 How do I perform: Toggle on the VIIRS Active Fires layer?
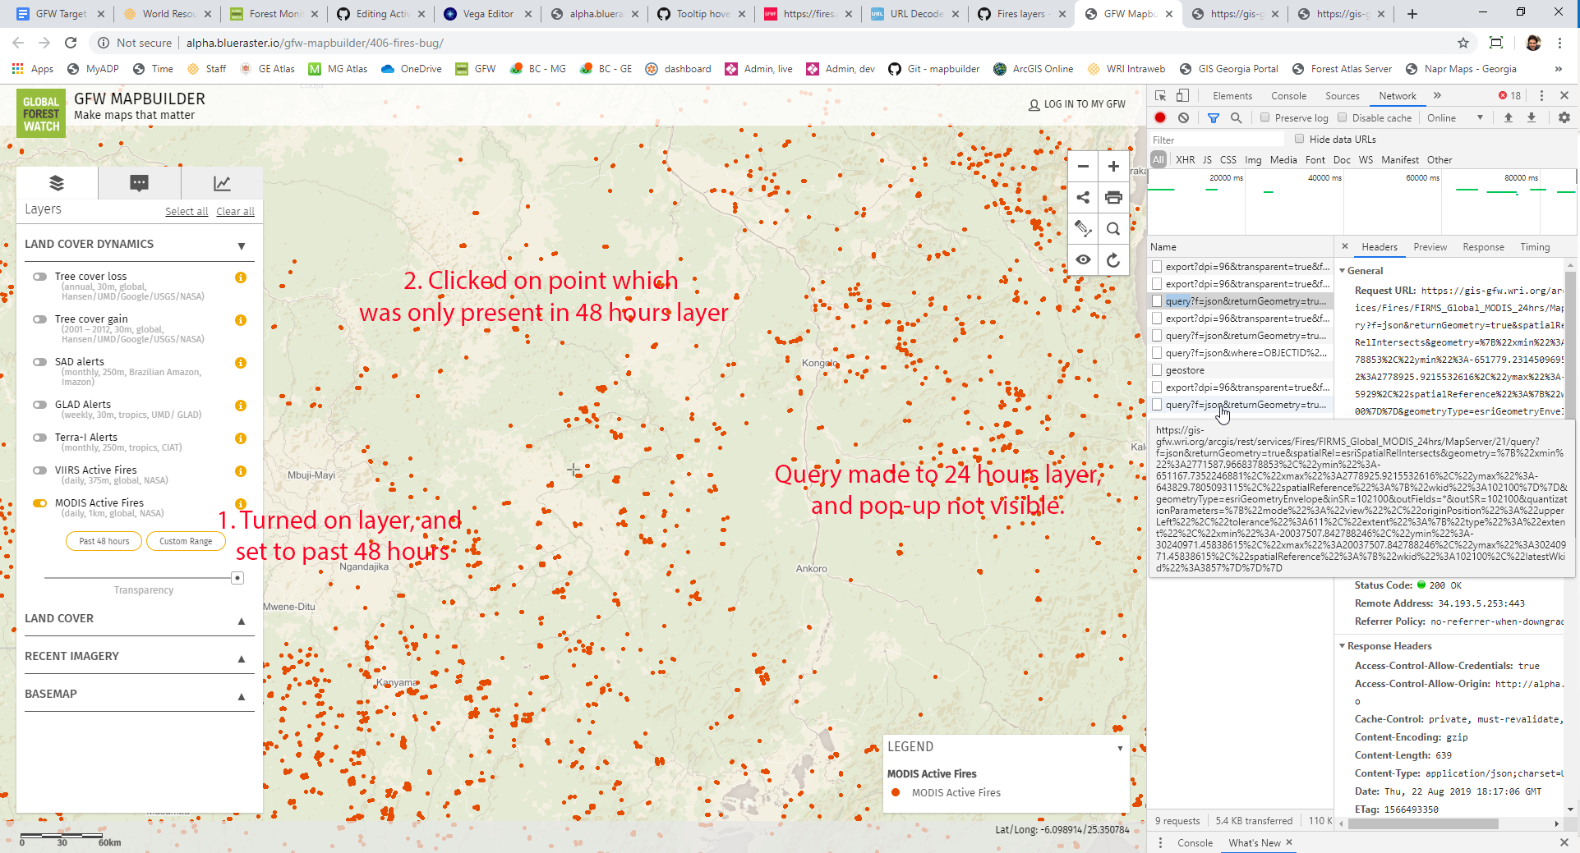coord(40,470)
